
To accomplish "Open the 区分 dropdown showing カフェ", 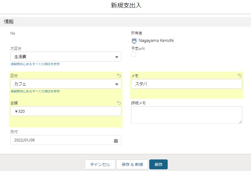I will tap(66, 84).
